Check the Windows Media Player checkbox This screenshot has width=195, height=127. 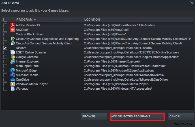tap(5, 84)
